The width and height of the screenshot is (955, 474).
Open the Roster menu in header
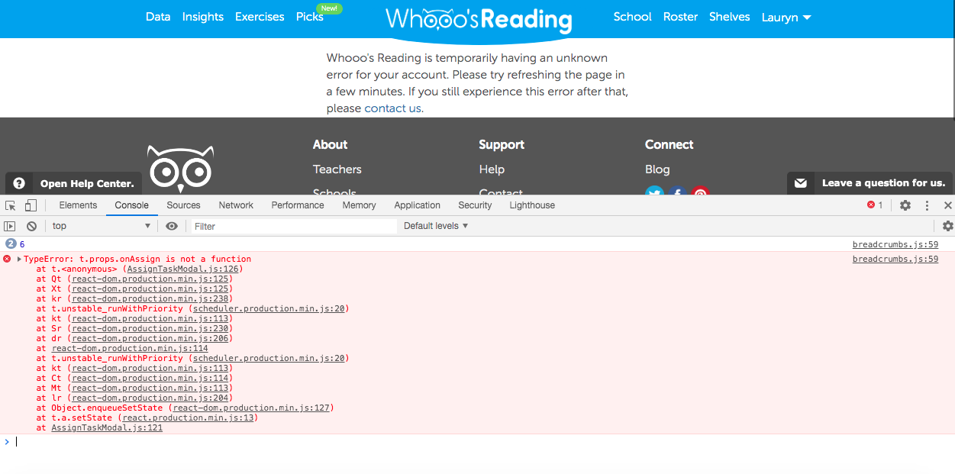[x=680, y=17]
